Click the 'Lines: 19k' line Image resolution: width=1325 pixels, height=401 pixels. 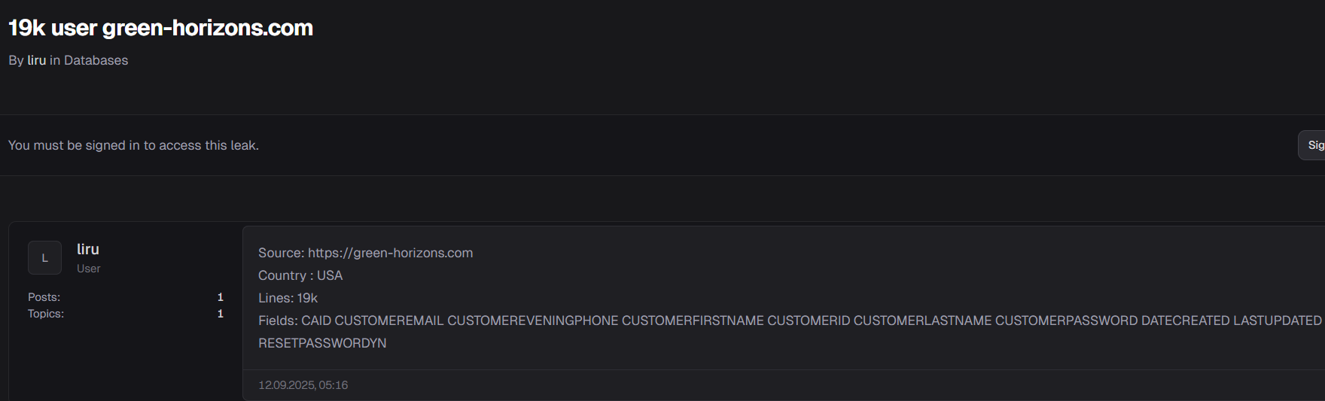pos(288,298)
